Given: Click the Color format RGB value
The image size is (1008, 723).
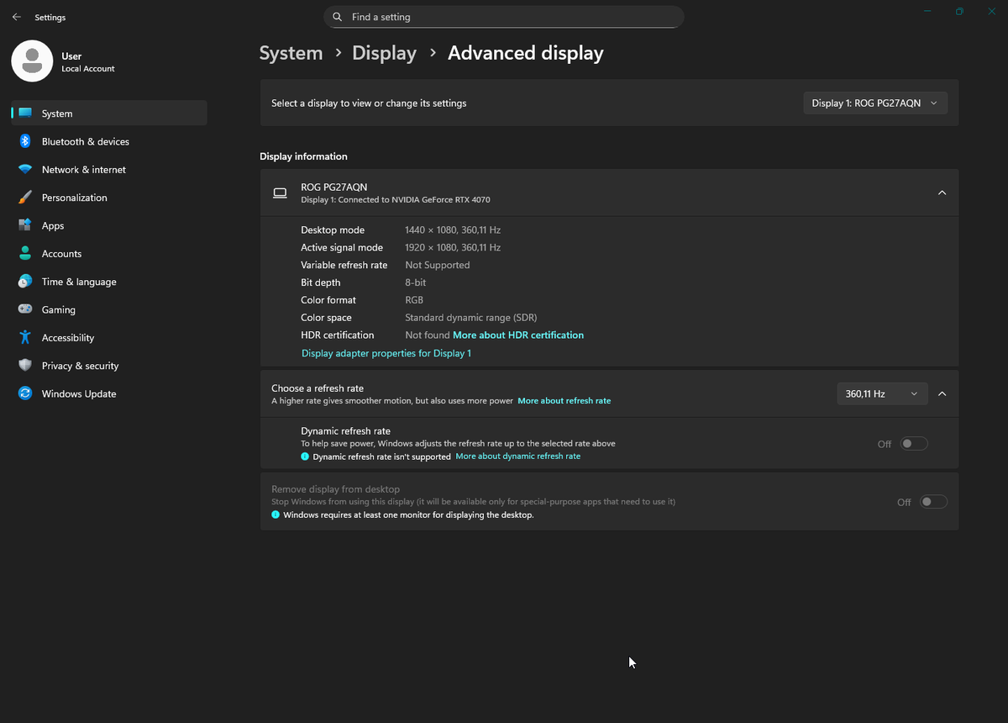Looking at the screenshot, I should point(414,300).
